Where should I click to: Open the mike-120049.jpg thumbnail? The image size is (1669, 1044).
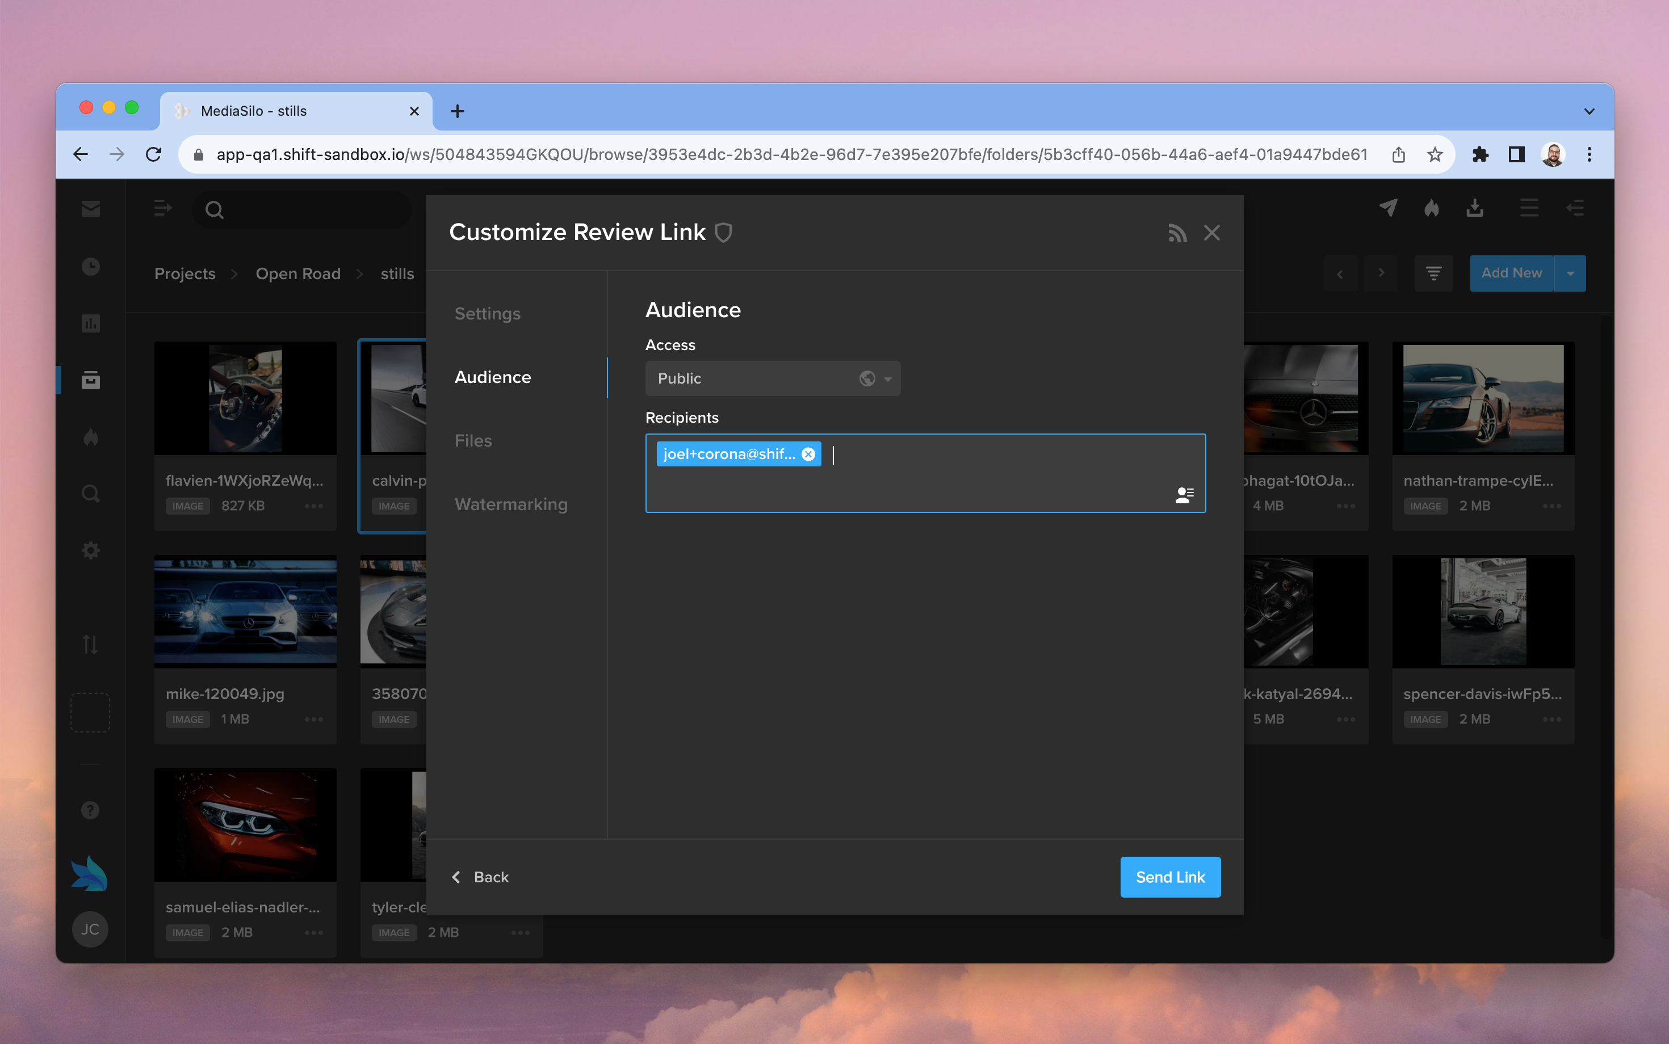click(245, 612)
